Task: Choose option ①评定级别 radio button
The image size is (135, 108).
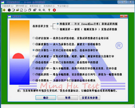Action: point(33,38)
